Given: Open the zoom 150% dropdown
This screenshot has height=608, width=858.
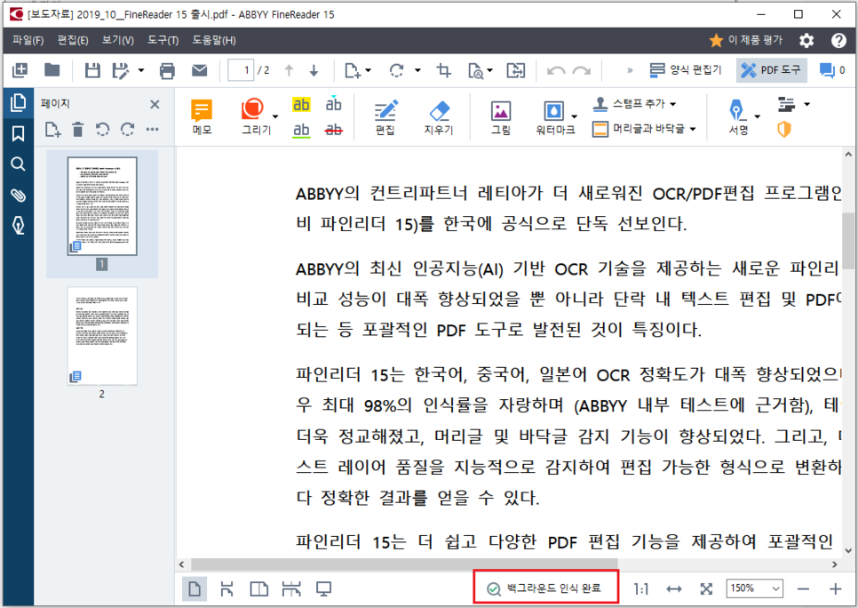Looking at the screenshot, I should click(755, 588).
